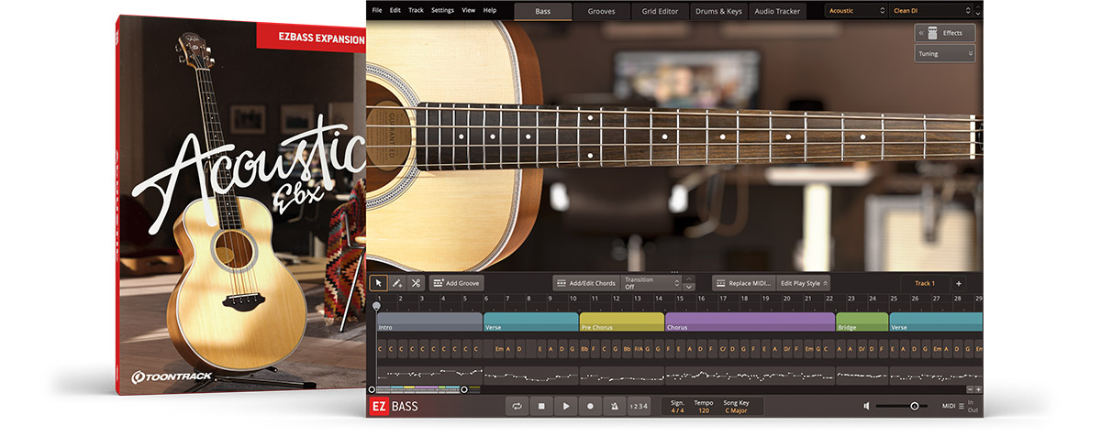Select the scissors split tool
The image size is (1101, 447).
pos(415,283)
